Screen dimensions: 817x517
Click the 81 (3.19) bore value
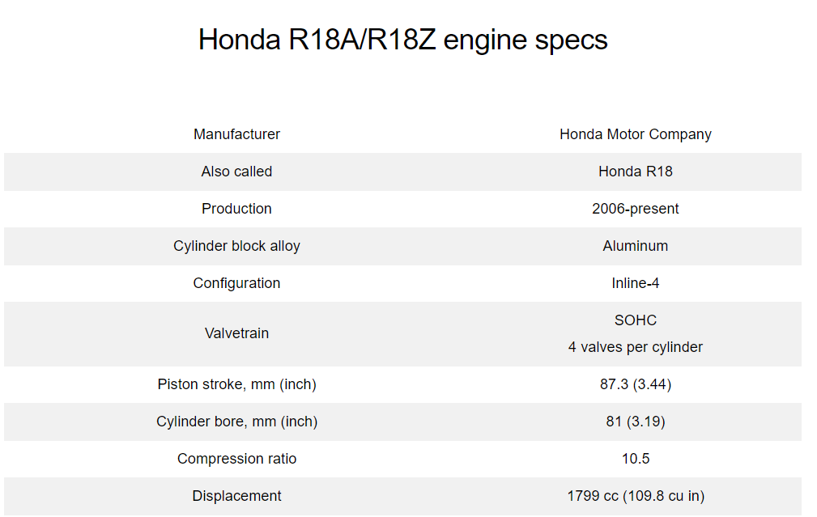635,422
